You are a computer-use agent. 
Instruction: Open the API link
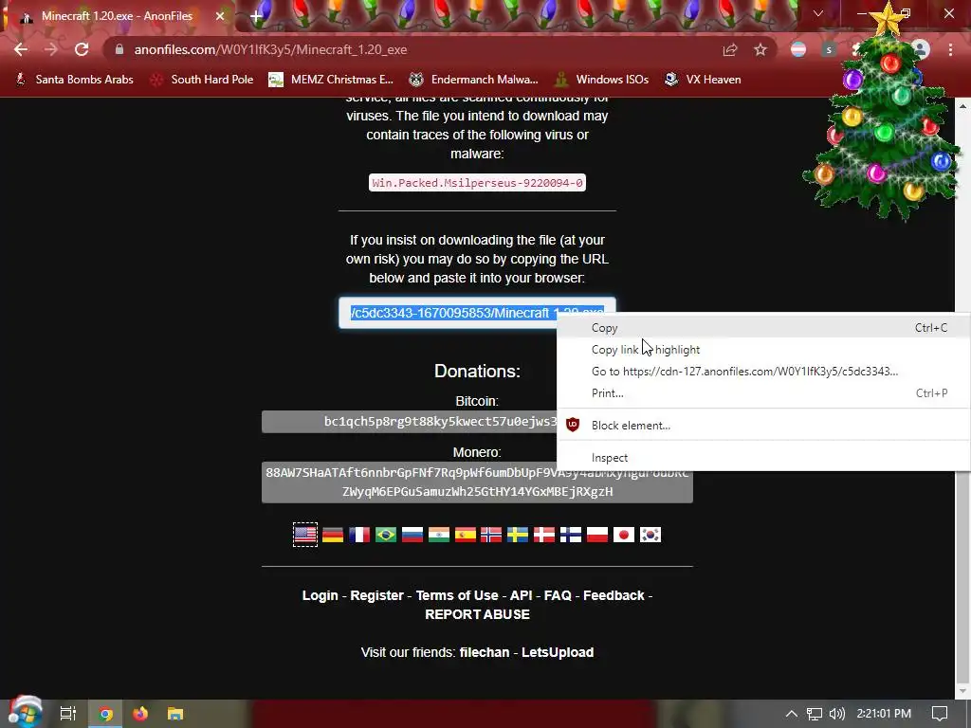tap(522, 595)
